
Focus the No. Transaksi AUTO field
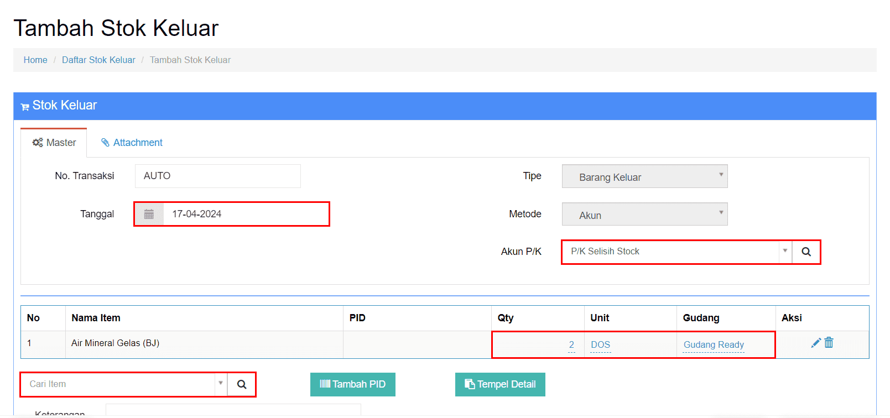[217, 176]
